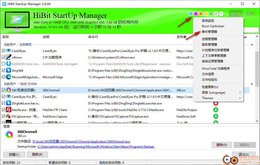The width and height of the screenshot is (260, 165).
Task: Select the gray theme color swatch
Action: coord(216,14)
